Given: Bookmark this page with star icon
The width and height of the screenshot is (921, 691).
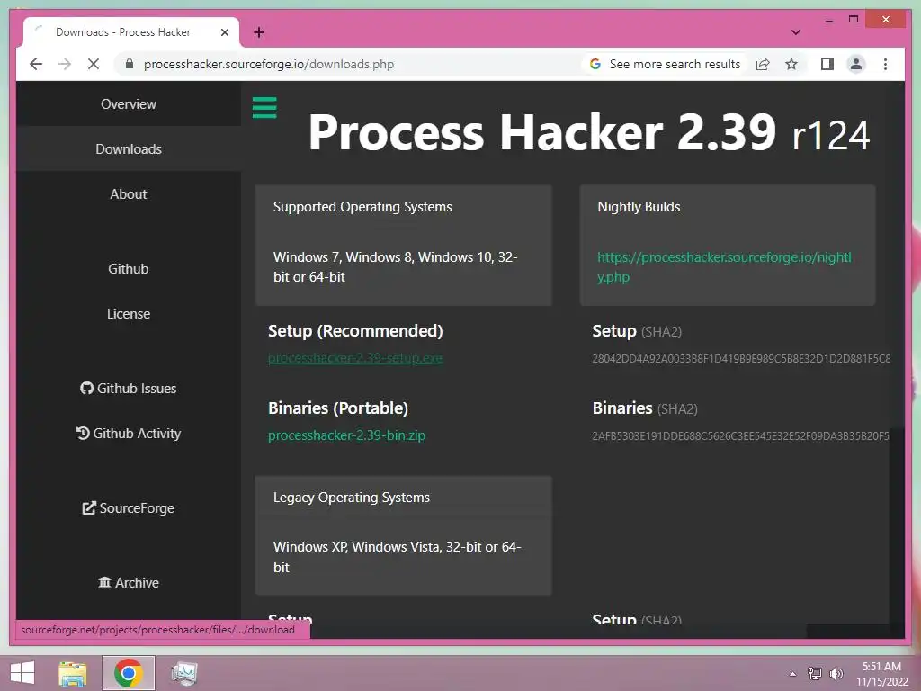Looking at the screenshot, I should coord(791,64).
